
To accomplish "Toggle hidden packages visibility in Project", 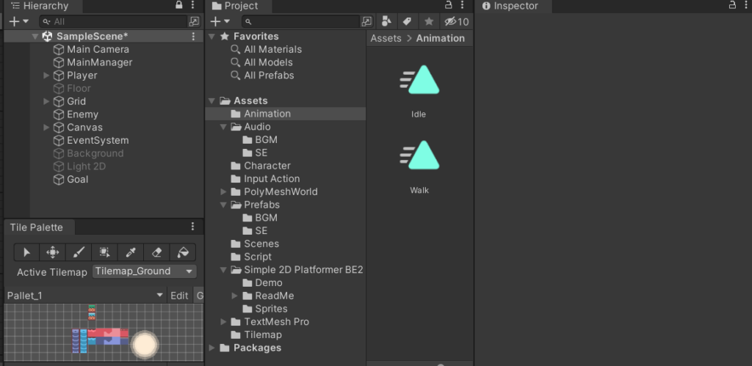I will pyautogui.click(x=457, y=21).
